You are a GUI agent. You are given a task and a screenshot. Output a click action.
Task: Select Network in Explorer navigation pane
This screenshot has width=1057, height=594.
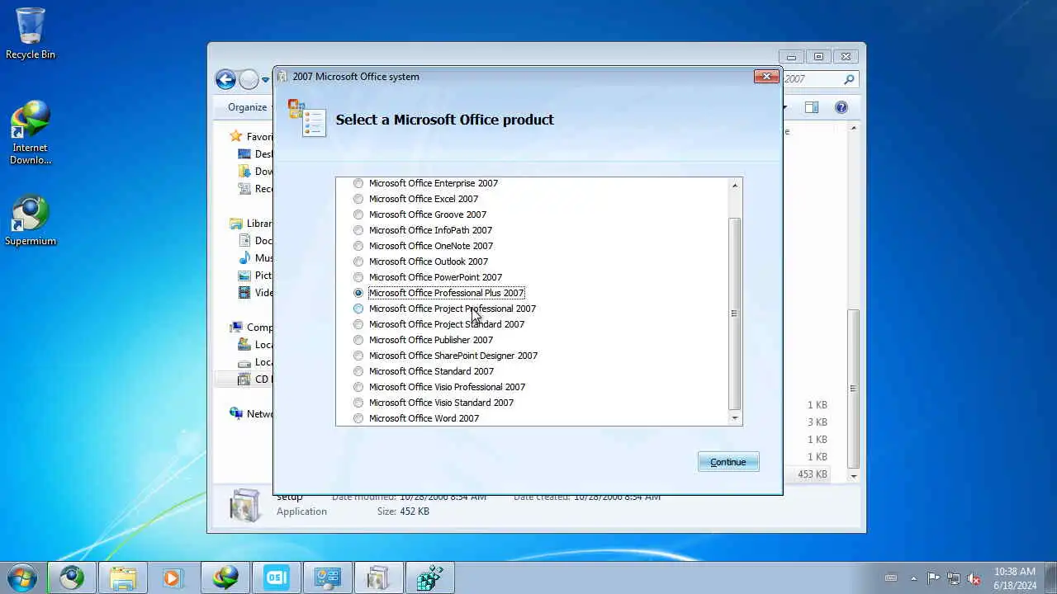pos(253,414)
